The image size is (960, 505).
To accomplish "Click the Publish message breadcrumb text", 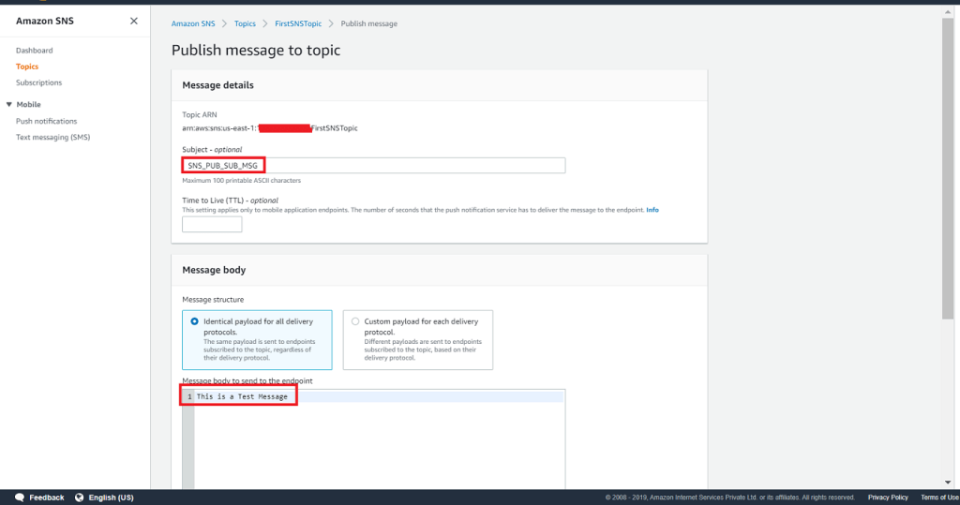I will click(x=369, y=23).
